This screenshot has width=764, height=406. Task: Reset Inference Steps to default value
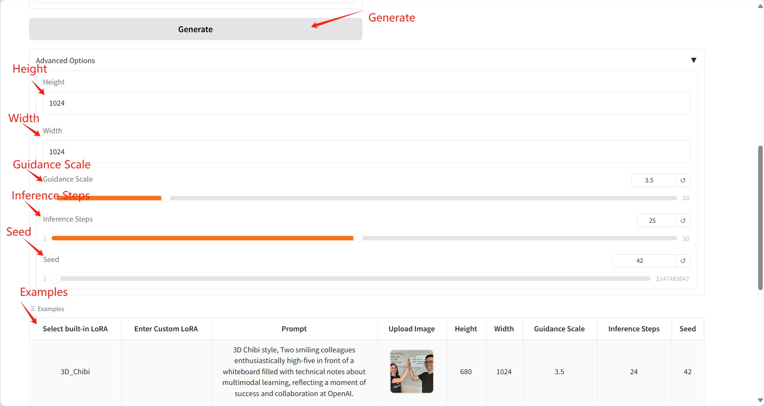pyautogui.click(x=683, y=221)
